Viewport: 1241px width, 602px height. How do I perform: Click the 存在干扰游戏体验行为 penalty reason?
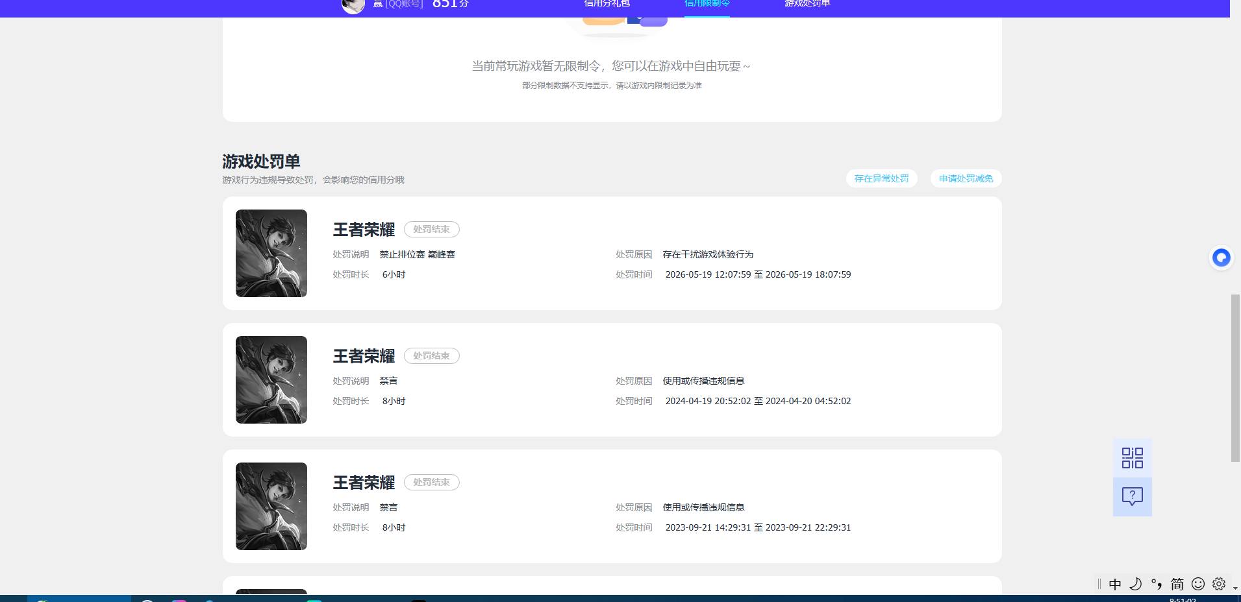click(708, 254)
